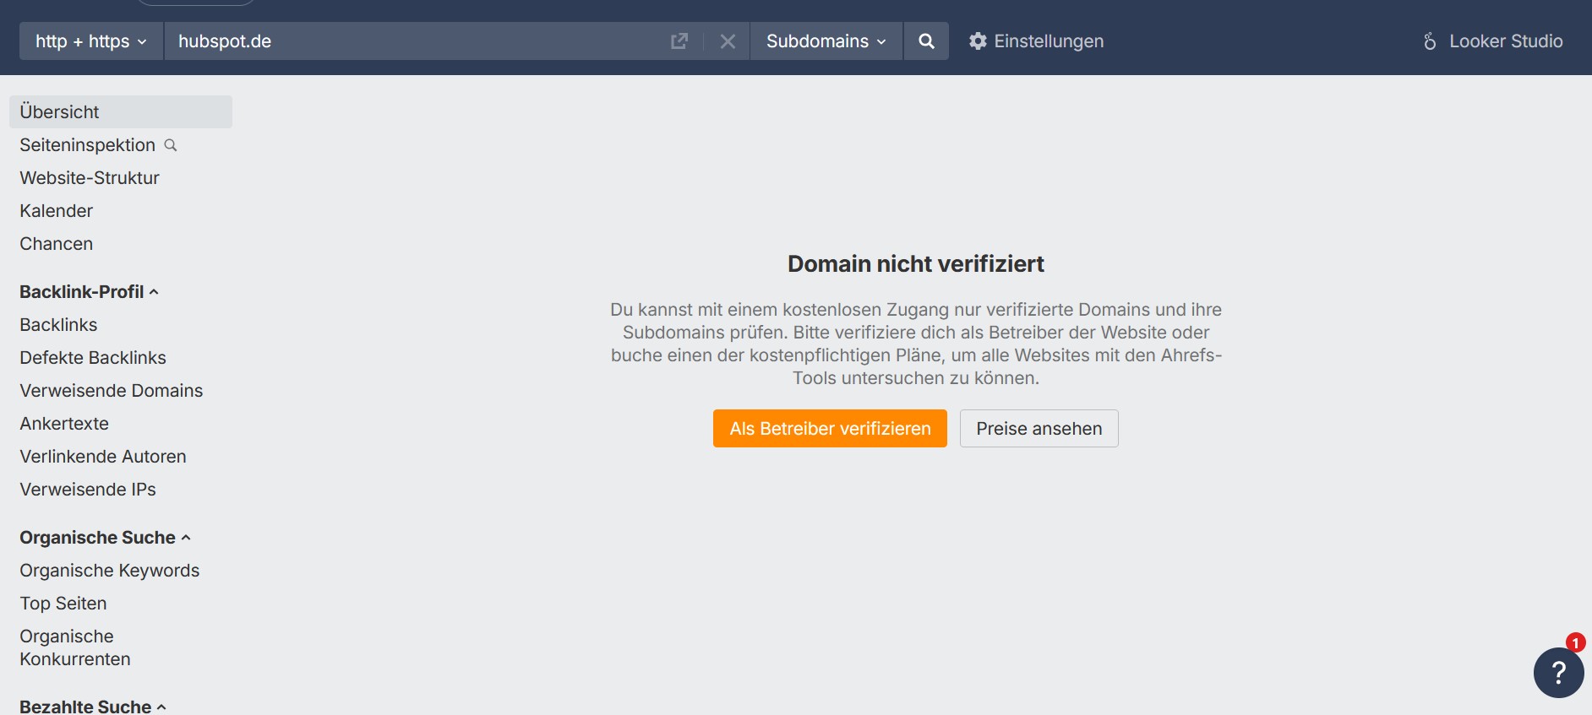The image size is (1592, 715).
Task: Click the magnifier icon beside Seiteninspektion
Action: click(x=171, y=145)
